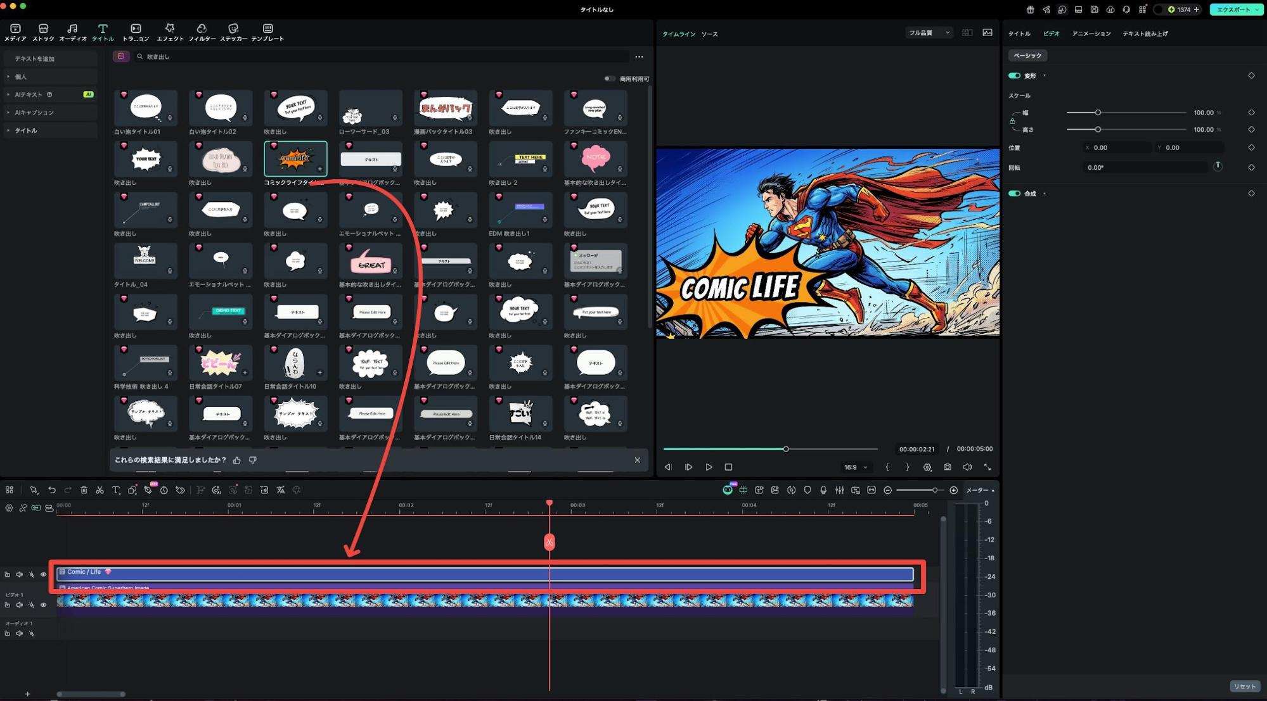Screen dimensions: 1267x701
Task: Collapse the 変形 section arrow
Action: coord(1045,75)
